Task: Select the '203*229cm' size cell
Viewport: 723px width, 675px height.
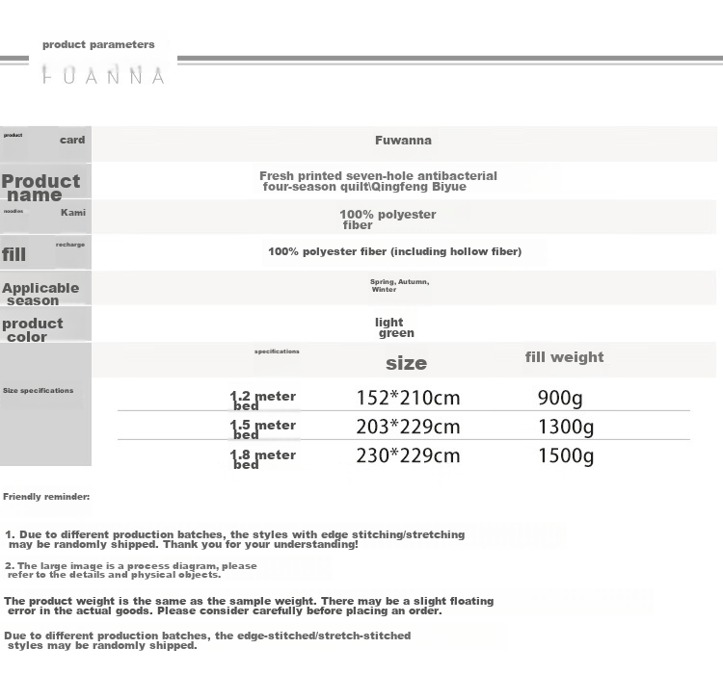Action: pyautogui.click(x=408, y=427)
